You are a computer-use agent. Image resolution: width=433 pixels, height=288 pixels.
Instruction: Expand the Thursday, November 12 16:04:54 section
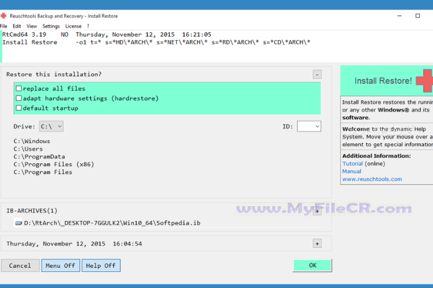pos(317,244)
